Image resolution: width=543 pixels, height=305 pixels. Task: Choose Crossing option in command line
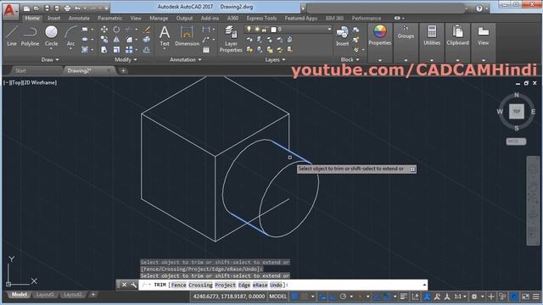click(200, 285)
